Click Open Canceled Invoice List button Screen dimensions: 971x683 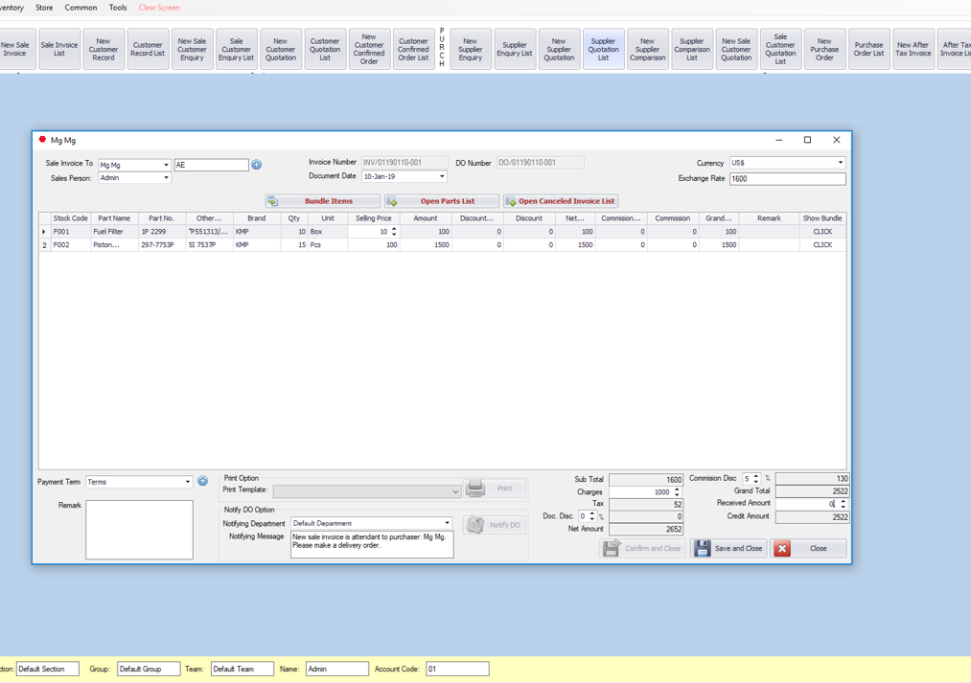561,201
